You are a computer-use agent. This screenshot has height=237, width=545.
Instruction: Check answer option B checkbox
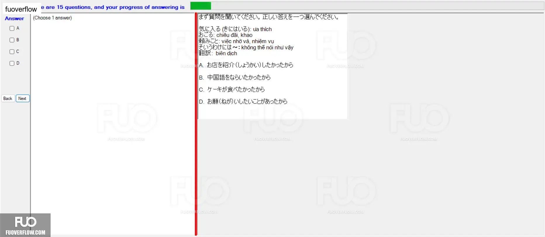tap(12, 40)
